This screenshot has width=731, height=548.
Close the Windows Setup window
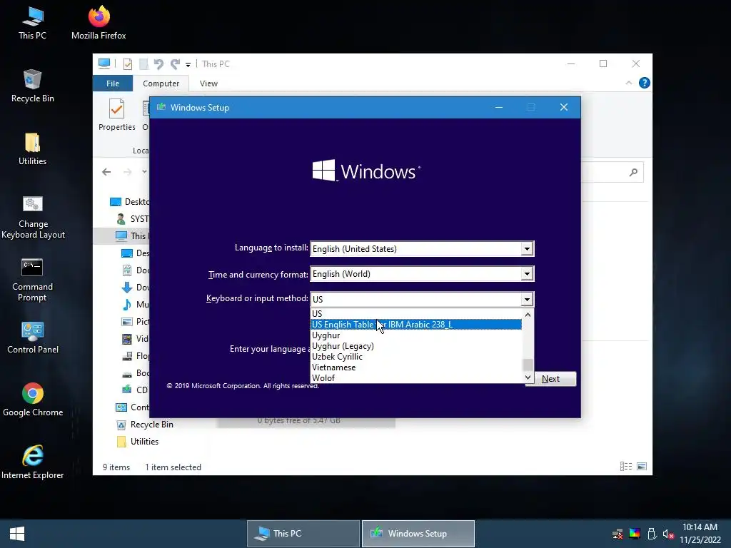pos(564,107)
